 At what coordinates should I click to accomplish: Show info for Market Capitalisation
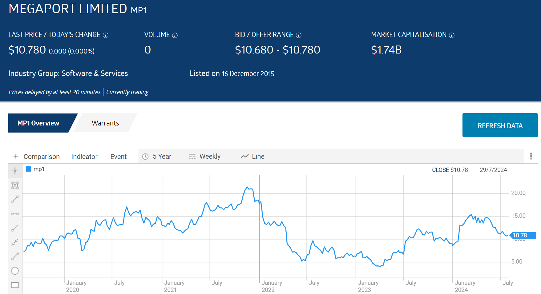coord(452,35)
